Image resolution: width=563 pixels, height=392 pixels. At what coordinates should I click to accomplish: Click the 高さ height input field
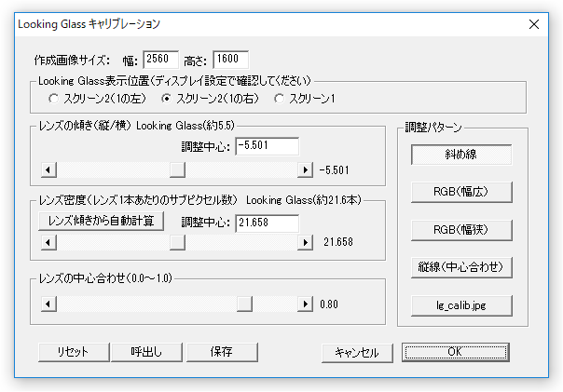tap(230, 60)
